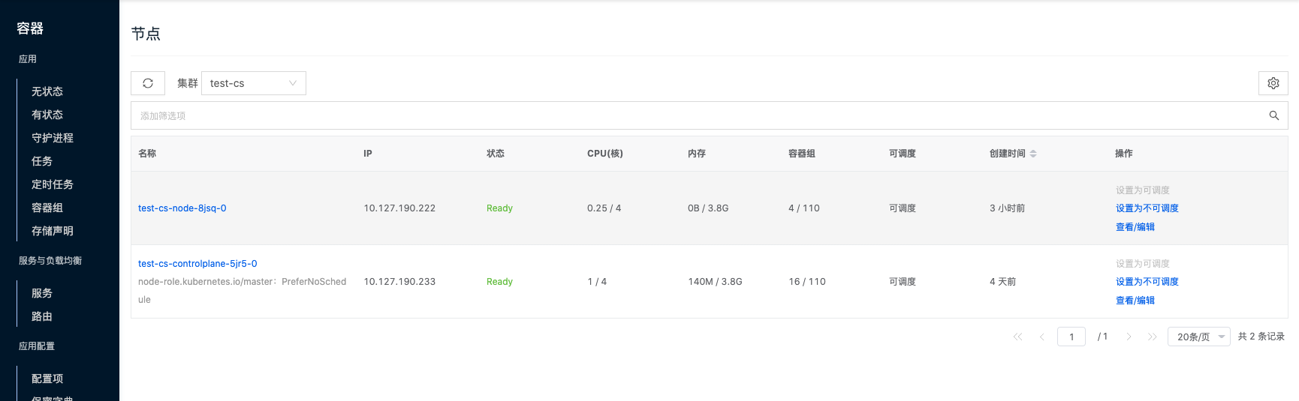Go to the previous page arrow
Image resolution: width=1299 pixels, height=401 pixels.
(1041, 337)
